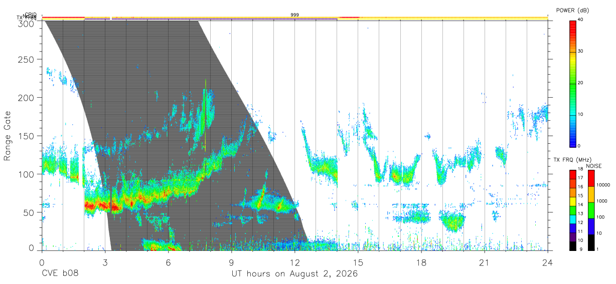Click the NOISE legend title
The width and height of the screenshot is (616, 284).
(x=593, y=166)
